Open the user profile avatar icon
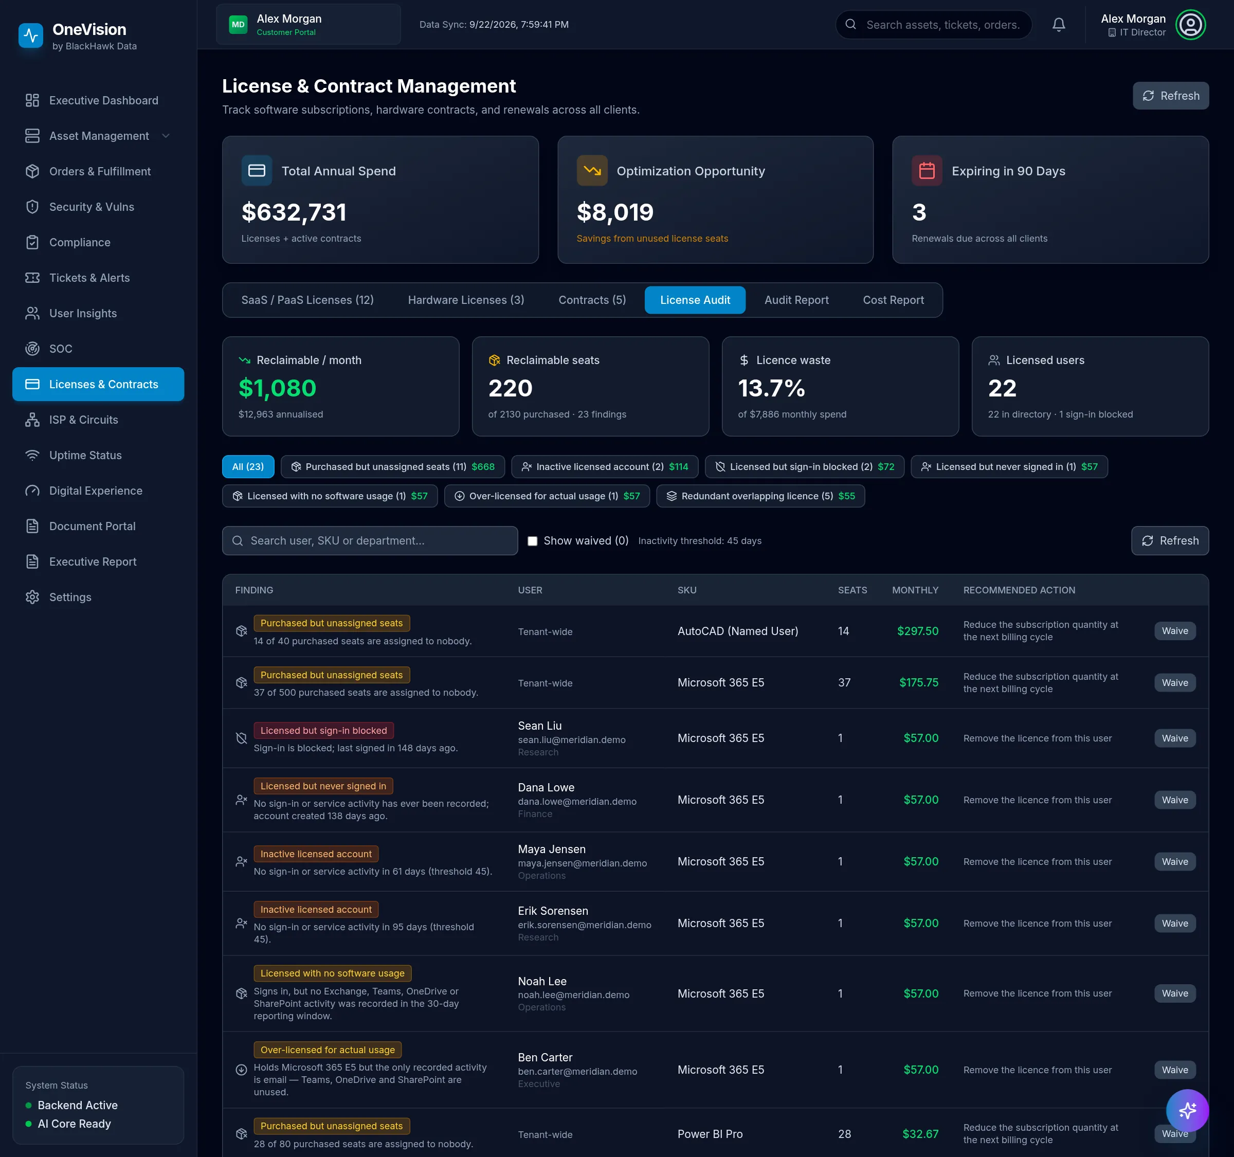Image resolution: width=1234 pixels, height=1157 pixels. [x=1190, y=25]
